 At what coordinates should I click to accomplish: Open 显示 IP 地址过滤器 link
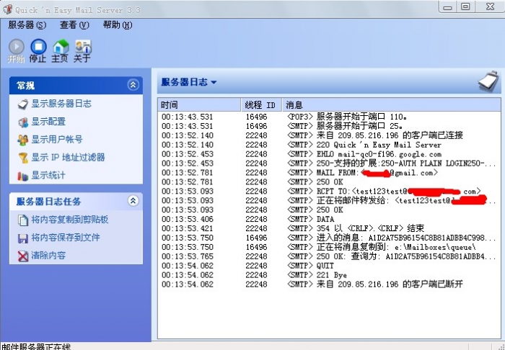(68, 158)
